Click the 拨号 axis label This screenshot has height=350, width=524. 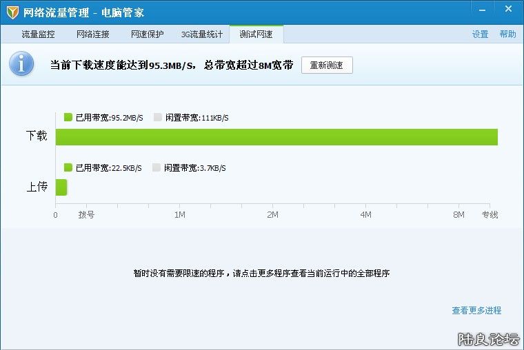click(x=86, y=215)
